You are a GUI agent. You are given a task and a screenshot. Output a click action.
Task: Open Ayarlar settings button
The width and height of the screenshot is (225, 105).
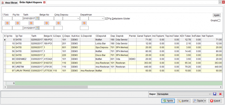(x=184, y=101)
